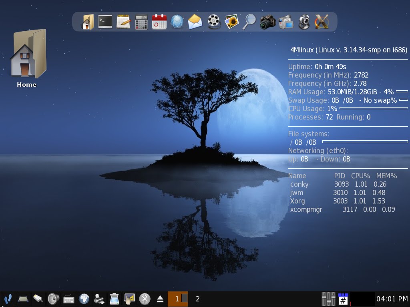Open the text editor from the dock
Screen dimensions: 410x307
click(123, 22)
